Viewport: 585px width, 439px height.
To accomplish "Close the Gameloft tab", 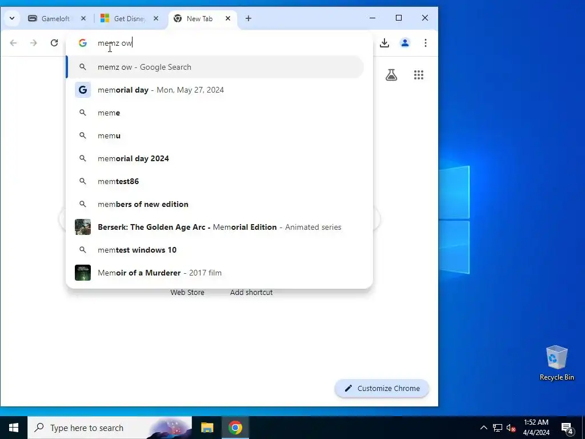I will pos(83,18).
